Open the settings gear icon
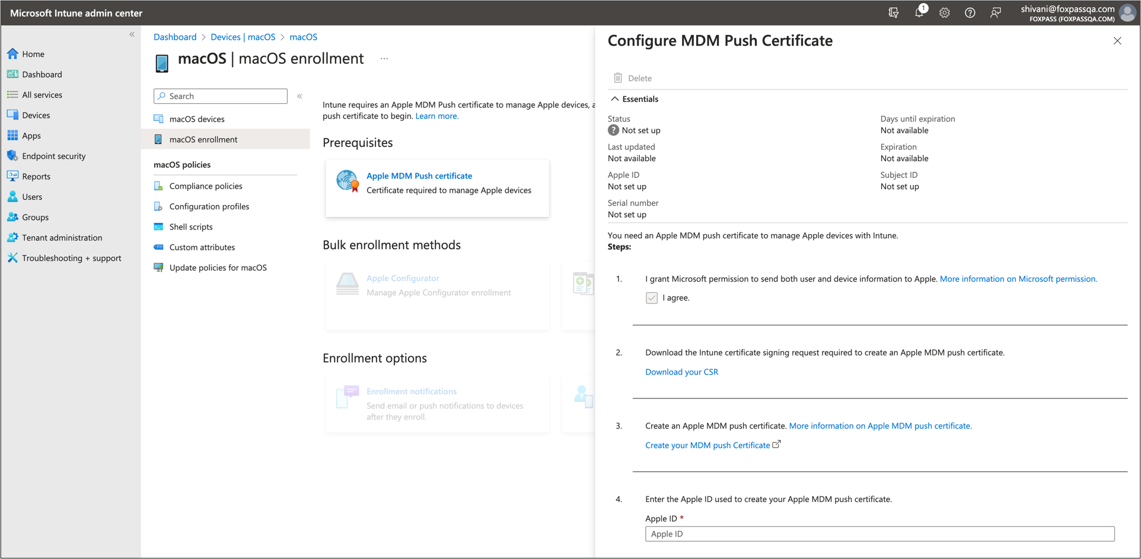The width and height of the screenshot is (1141, 559). [944, 12]
